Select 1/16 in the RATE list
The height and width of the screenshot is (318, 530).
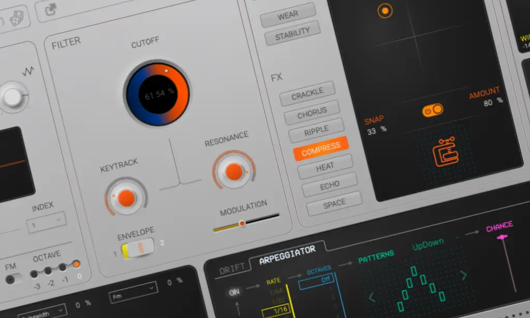coord(275,312)
